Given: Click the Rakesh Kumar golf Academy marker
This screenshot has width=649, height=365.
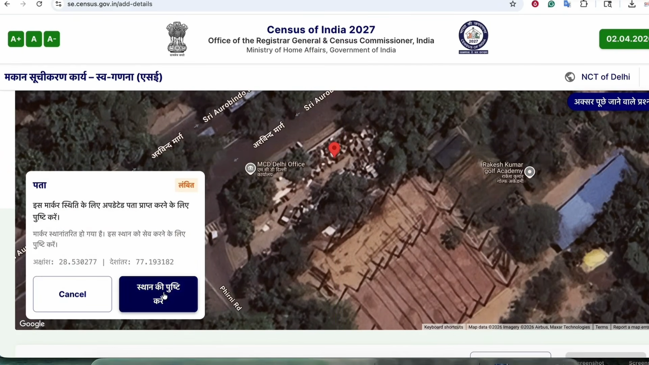Looking at the screenshot, I should tap(529, 172).
